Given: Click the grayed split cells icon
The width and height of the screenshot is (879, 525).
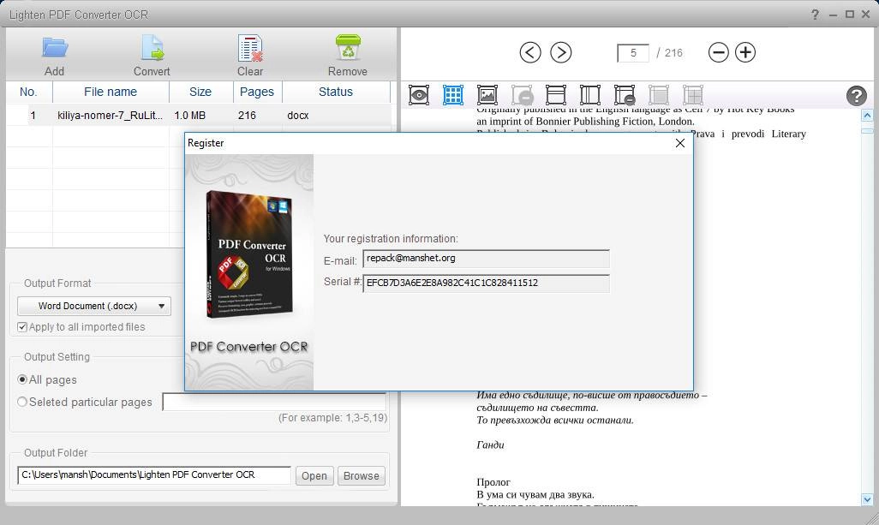Looking at the screenshot, I should (693, 95).
